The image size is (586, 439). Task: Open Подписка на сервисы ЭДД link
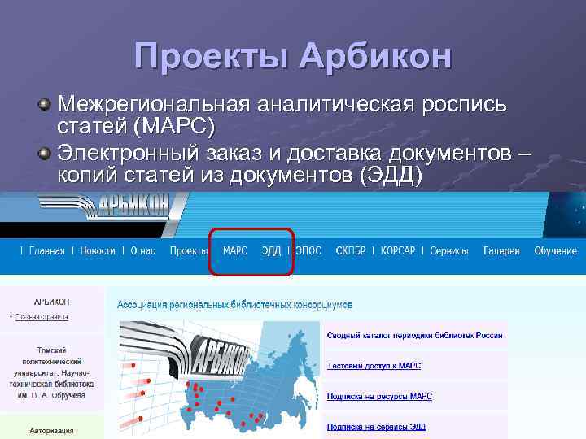(x=376, y=427)
